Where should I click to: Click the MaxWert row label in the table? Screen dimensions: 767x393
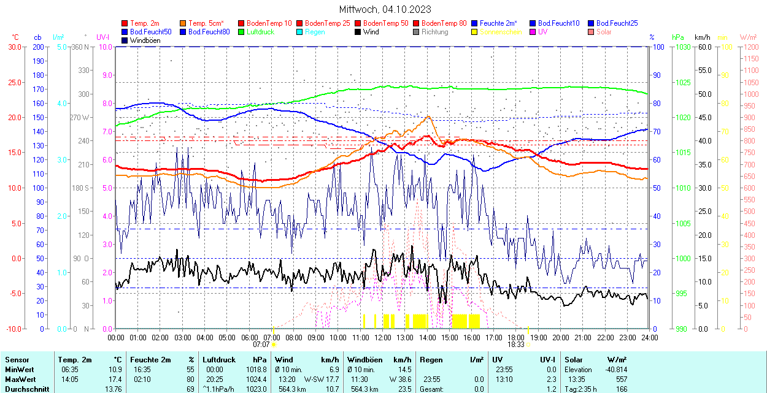point(20,380)
